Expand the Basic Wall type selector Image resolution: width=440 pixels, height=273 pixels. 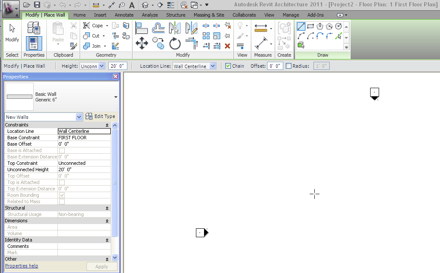click(x=115, y=97)
